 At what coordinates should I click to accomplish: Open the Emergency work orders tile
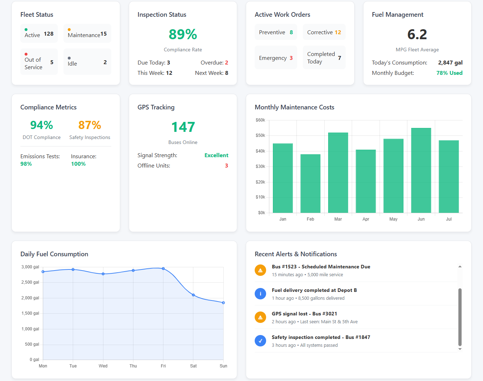[x=276, y=57]
